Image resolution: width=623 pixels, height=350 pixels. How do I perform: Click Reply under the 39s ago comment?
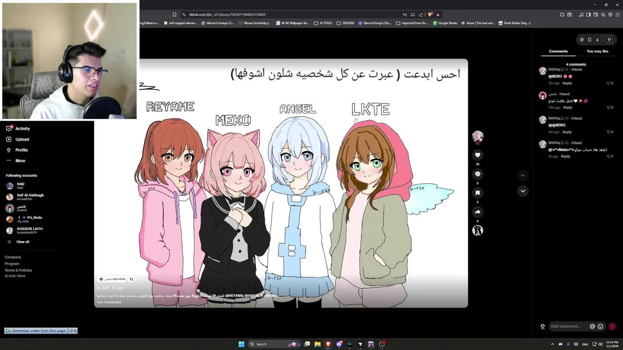[568, 107]
